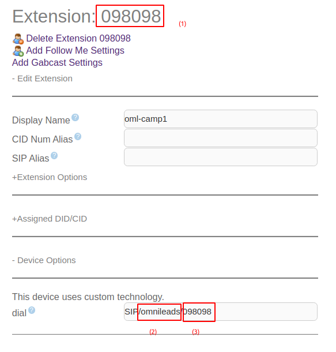The image size is (336, 352).
Task: Collapse the Device Options section
Action: tap(44, 260)
